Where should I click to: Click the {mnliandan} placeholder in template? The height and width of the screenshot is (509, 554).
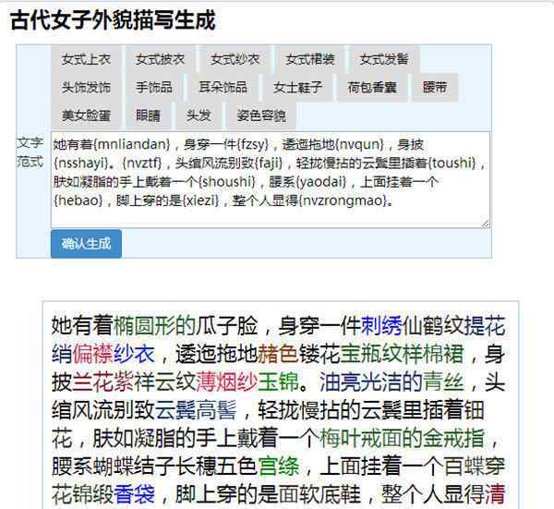[x=132, y=144]
